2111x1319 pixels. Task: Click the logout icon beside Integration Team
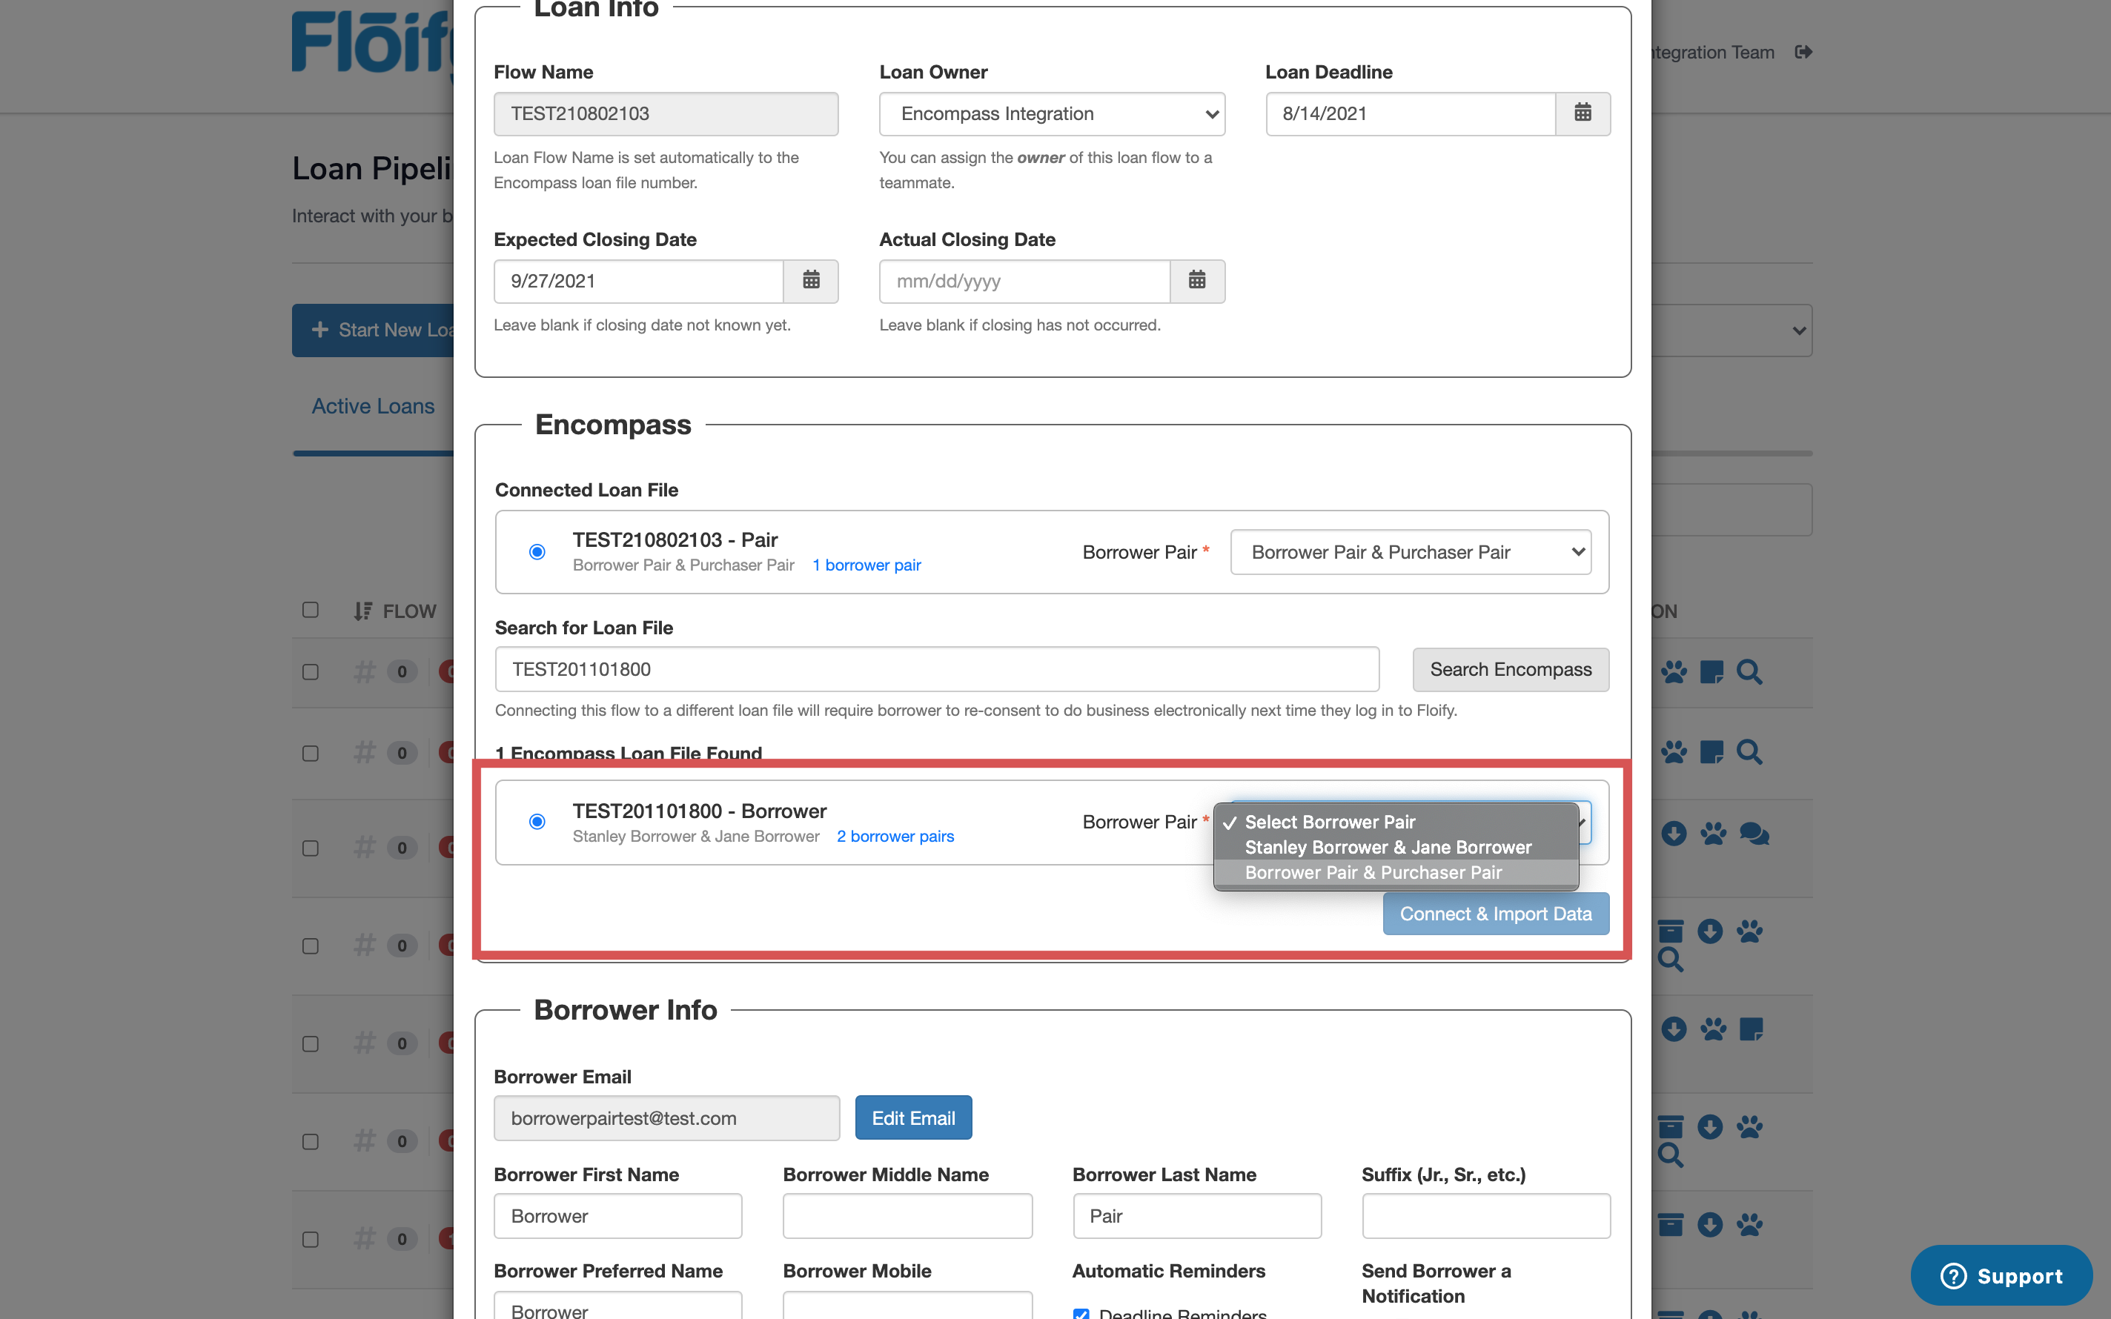pyautogui.click(x=1804, y=53)
